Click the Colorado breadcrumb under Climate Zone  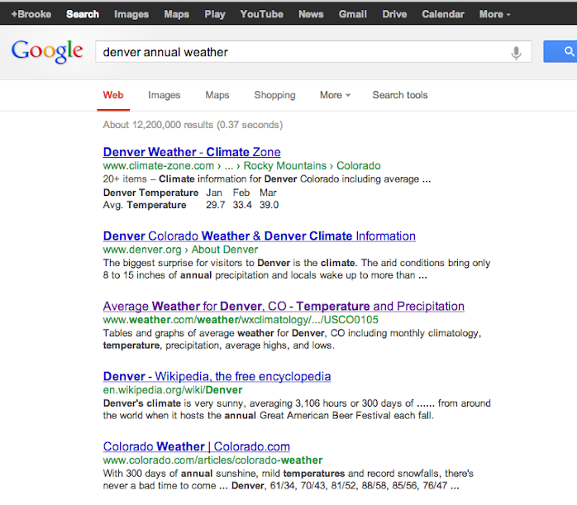point(359,165)
